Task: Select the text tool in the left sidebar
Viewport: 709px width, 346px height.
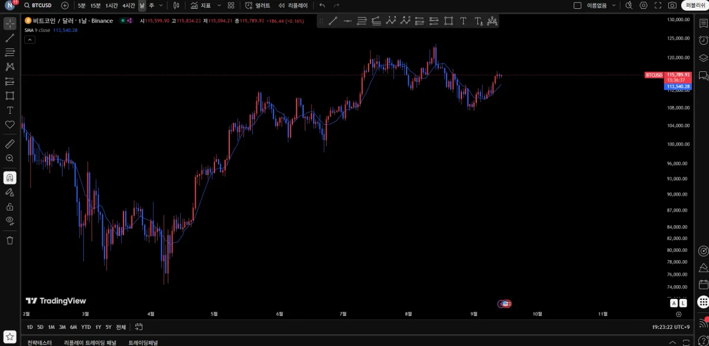Action: (10, 110)
